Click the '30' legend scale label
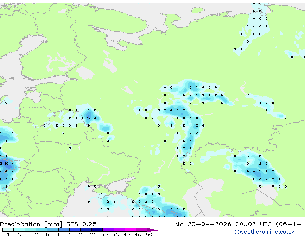This screenshot has width=305, height=236. (104, 234)
